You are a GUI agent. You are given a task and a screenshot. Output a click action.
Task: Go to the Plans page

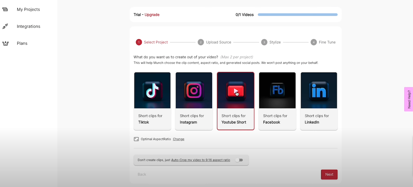click(x=22, y=43)
